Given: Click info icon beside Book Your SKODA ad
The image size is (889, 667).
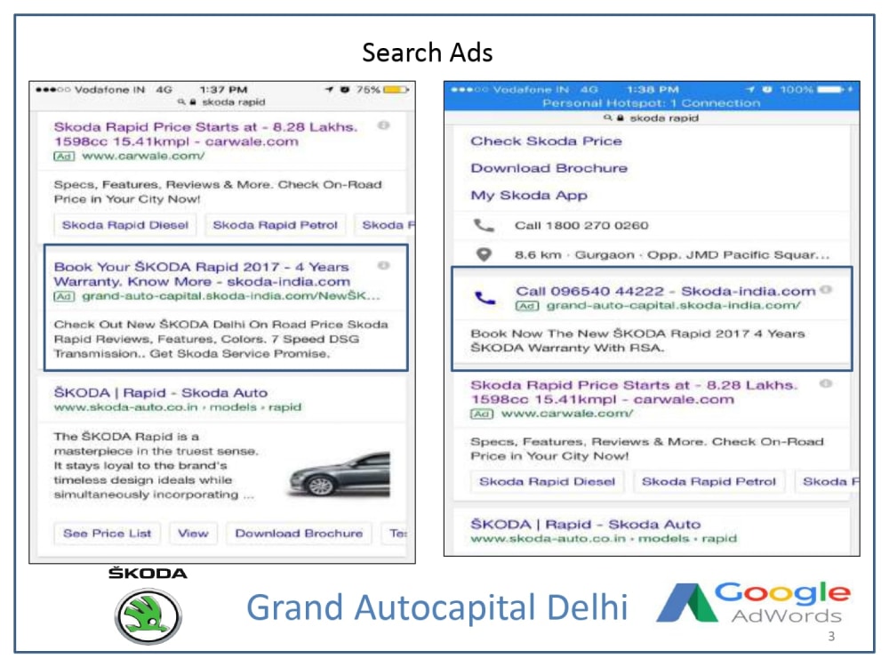Looking at the screenshot, I should click(x=384, y=265).
